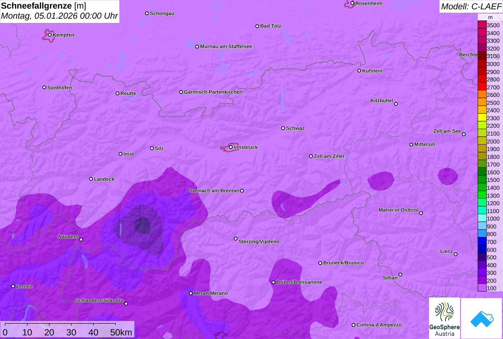
Task: Select the 1000 m cyan legend swatch
Action: (x=482, y=218)
